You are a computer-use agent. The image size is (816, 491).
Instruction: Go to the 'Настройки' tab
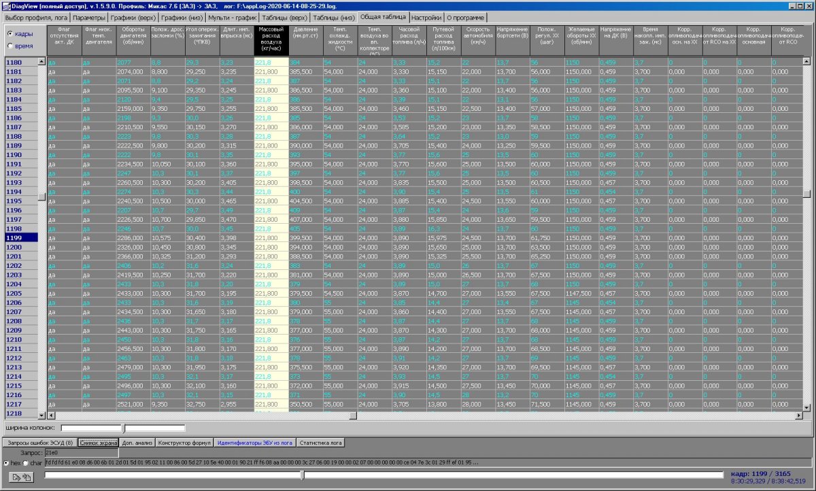pos(426,17)
